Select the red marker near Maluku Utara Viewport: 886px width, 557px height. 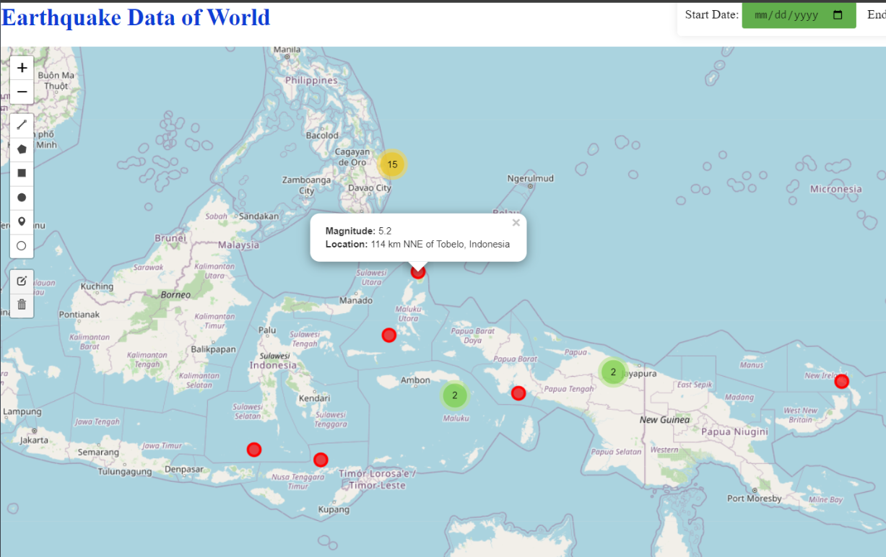[389, 335]
